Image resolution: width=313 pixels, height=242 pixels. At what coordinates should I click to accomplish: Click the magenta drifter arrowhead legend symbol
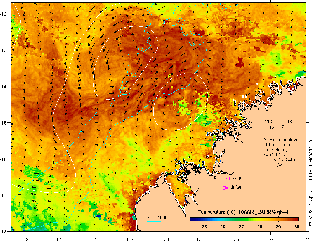coord(226,188)
